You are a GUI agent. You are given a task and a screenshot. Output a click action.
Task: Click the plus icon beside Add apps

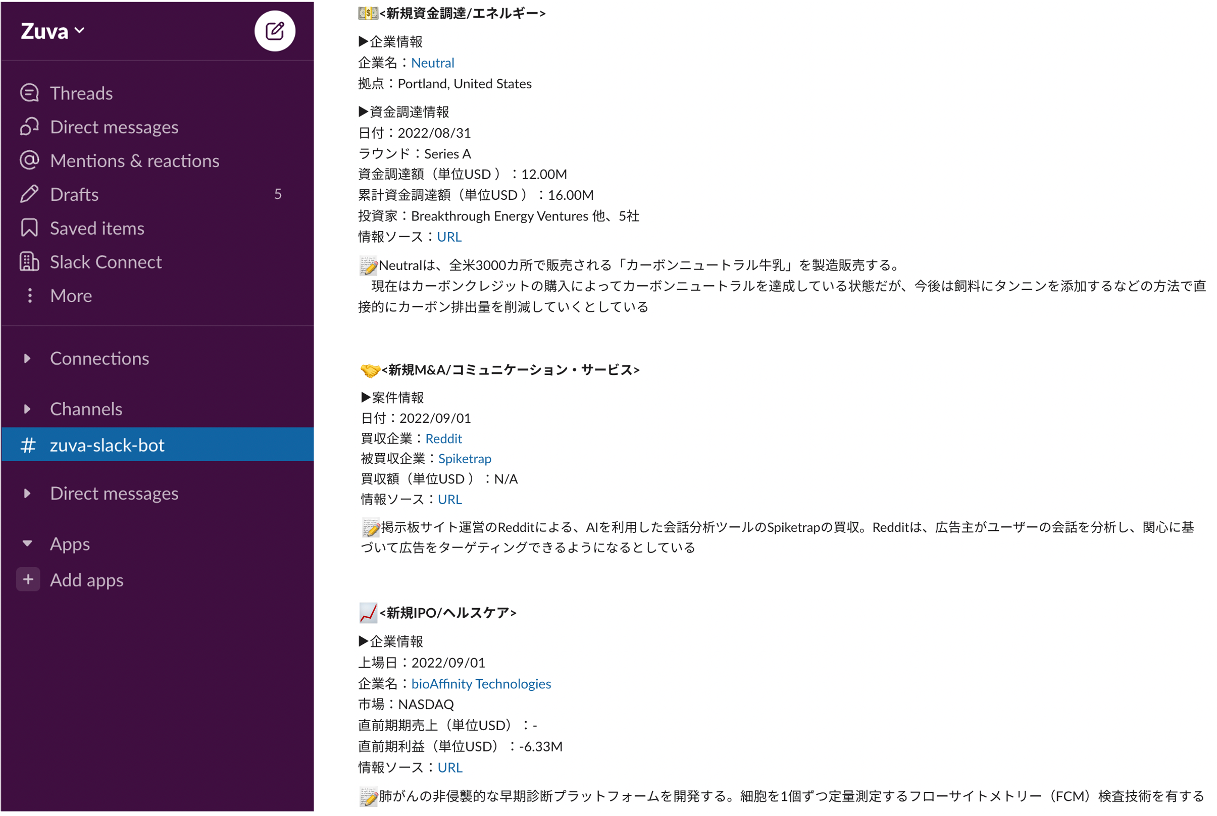click(28, 580)
